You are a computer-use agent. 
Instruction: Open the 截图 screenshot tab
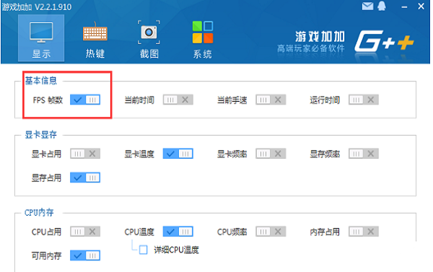(149, 39)
